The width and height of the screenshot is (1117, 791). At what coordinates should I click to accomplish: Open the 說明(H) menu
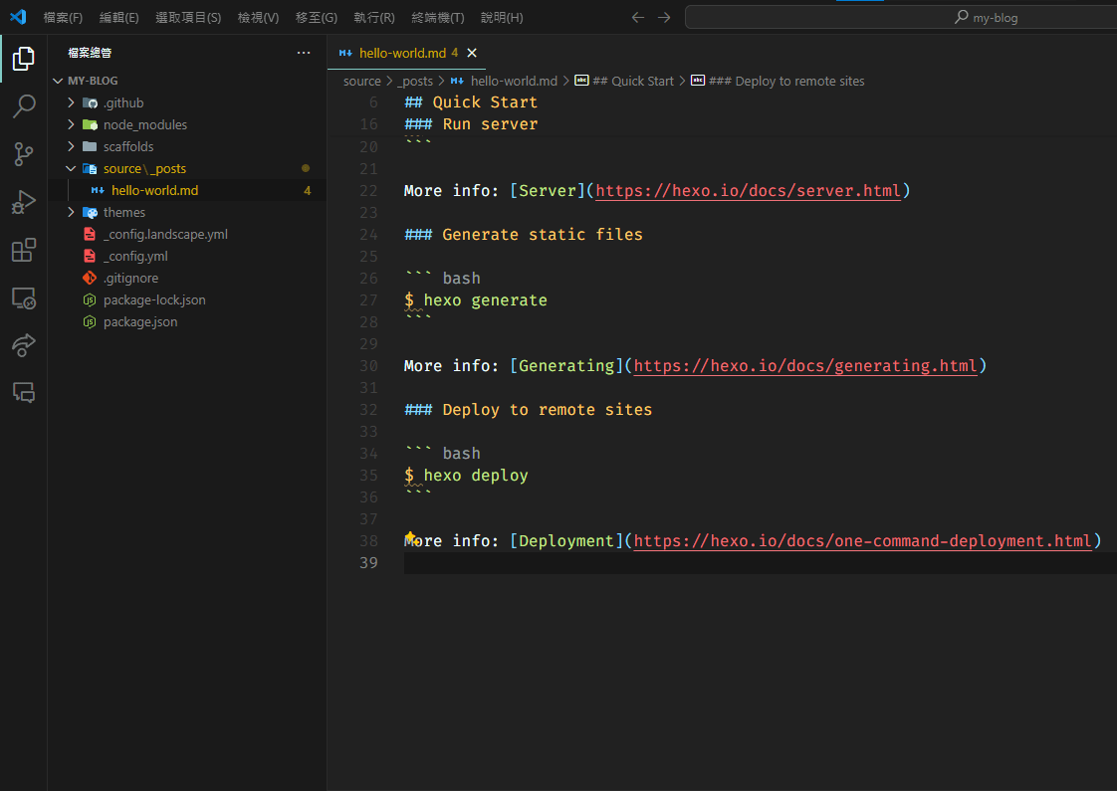502,17
